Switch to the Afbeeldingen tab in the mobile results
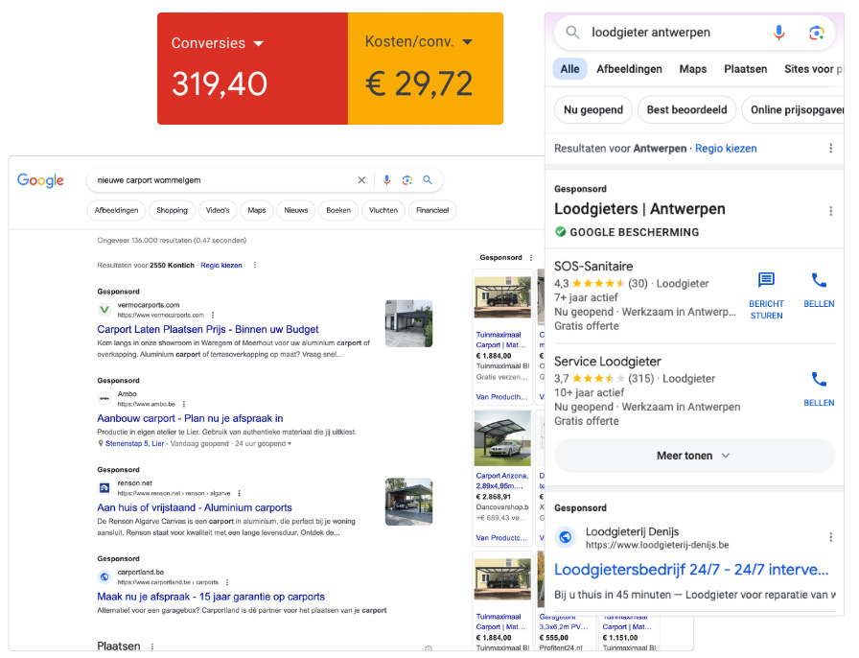 tap(629, 69)
